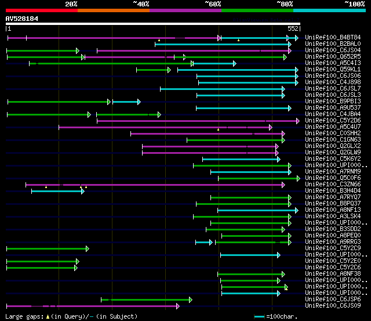Click the green ~80% identity legend segment

coord(257,10)
